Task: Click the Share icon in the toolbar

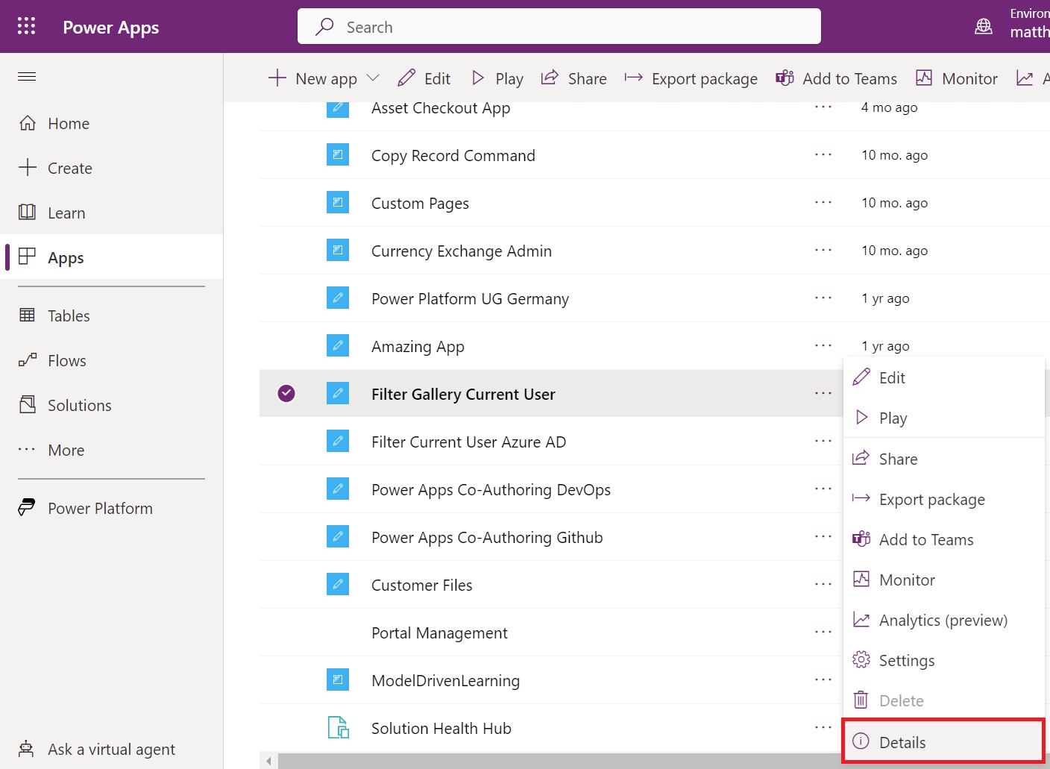Action: point(550,78)
